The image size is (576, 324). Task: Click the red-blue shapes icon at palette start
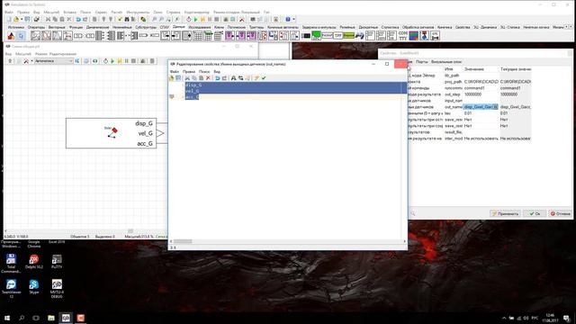click(x=11, y=36)
